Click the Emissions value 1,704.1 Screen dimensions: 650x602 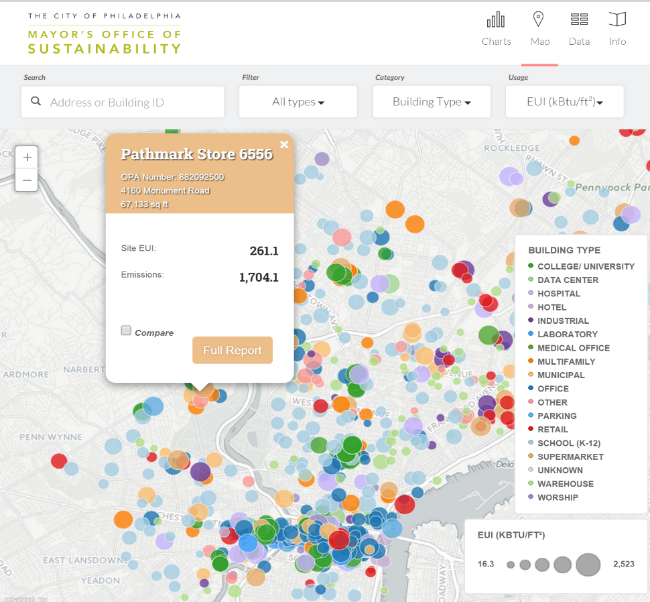click(x=259, y=278)
